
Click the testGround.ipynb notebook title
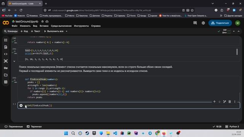tap(27, 21)
